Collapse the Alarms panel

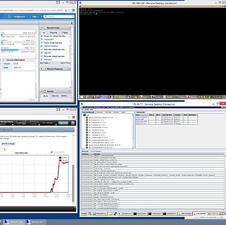pyautogui.click(x=42, y=91)
